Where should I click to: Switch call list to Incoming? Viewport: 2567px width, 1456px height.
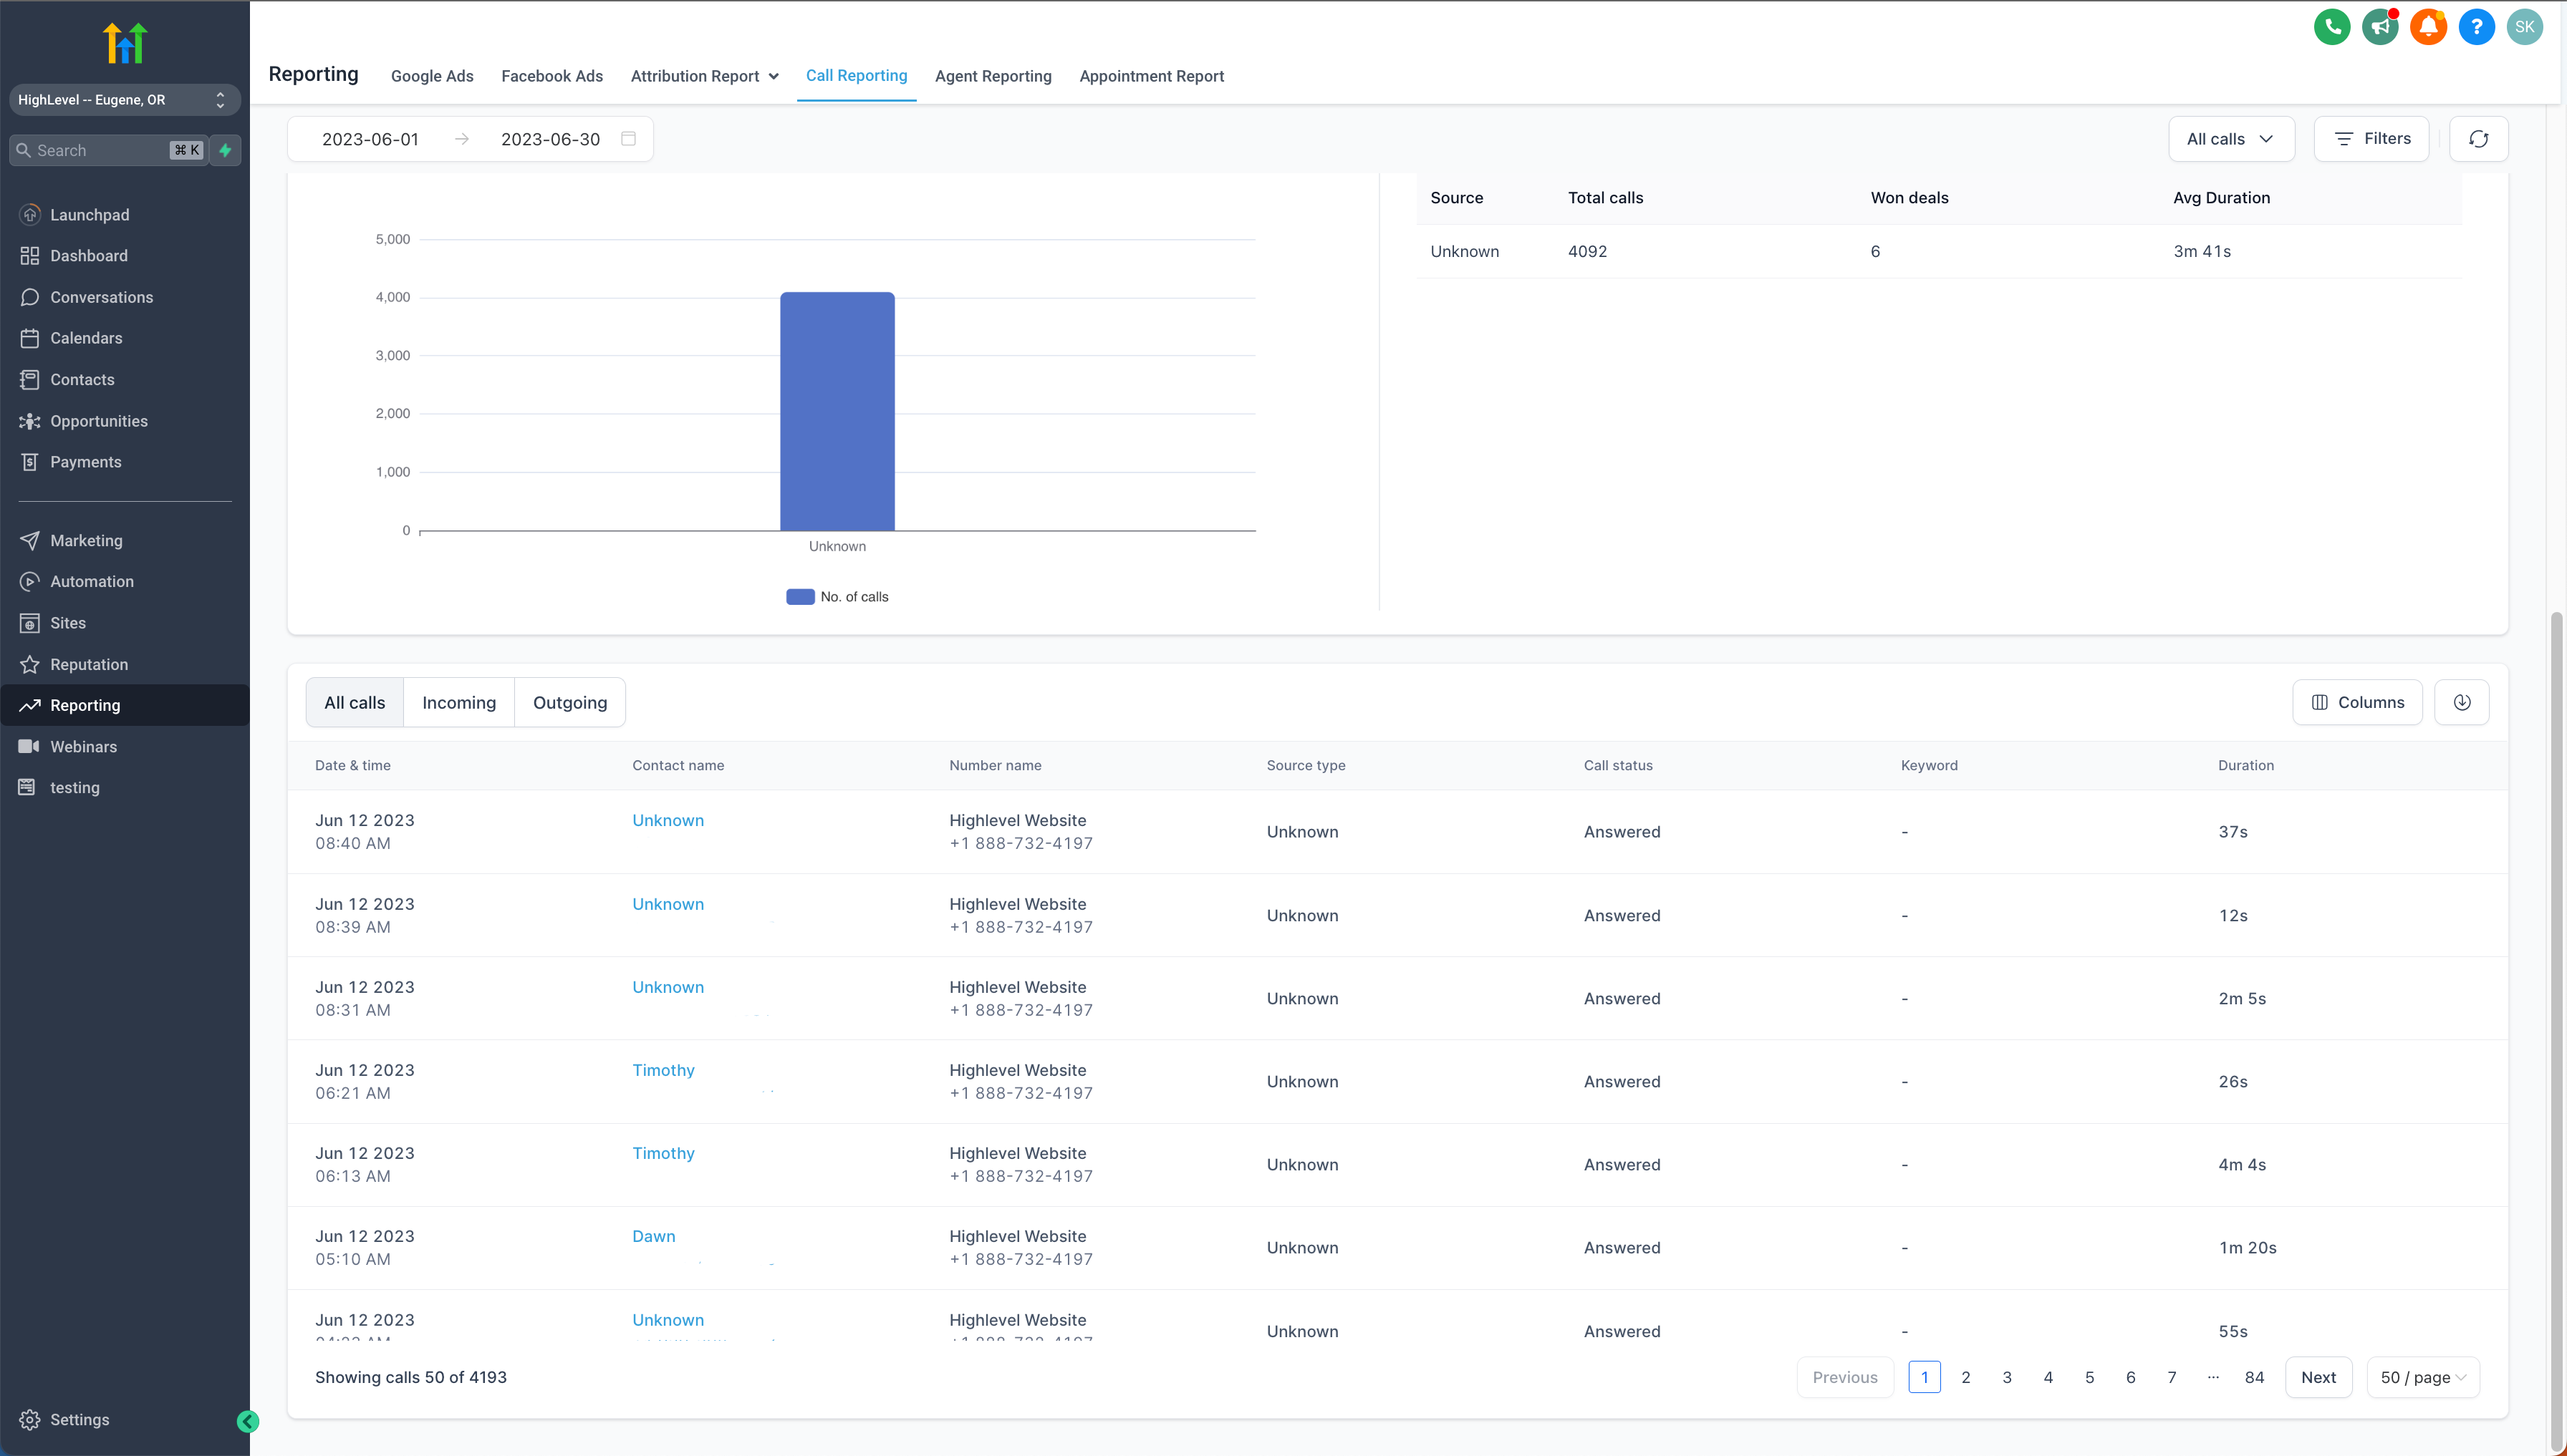[x=458, y=702]
